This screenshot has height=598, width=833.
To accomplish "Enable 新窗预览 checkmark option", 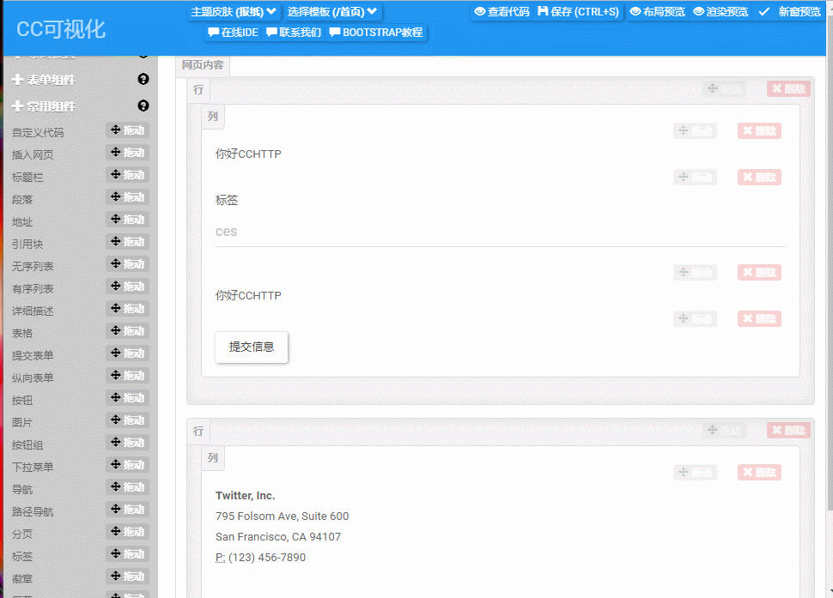I will click(789, 12).
